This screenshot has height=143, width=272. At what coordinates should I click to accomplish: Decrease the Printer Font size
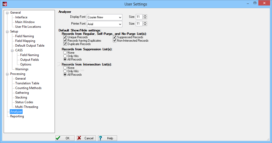coord(145,25)
